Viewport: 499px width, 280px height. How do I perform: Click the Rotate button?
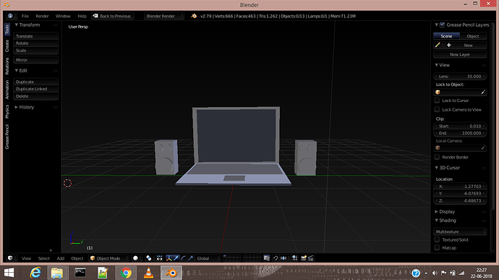[35, 43]
